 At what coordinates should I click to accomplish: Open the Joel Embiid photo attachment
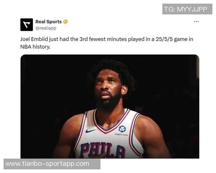click(x=110, y=106)
